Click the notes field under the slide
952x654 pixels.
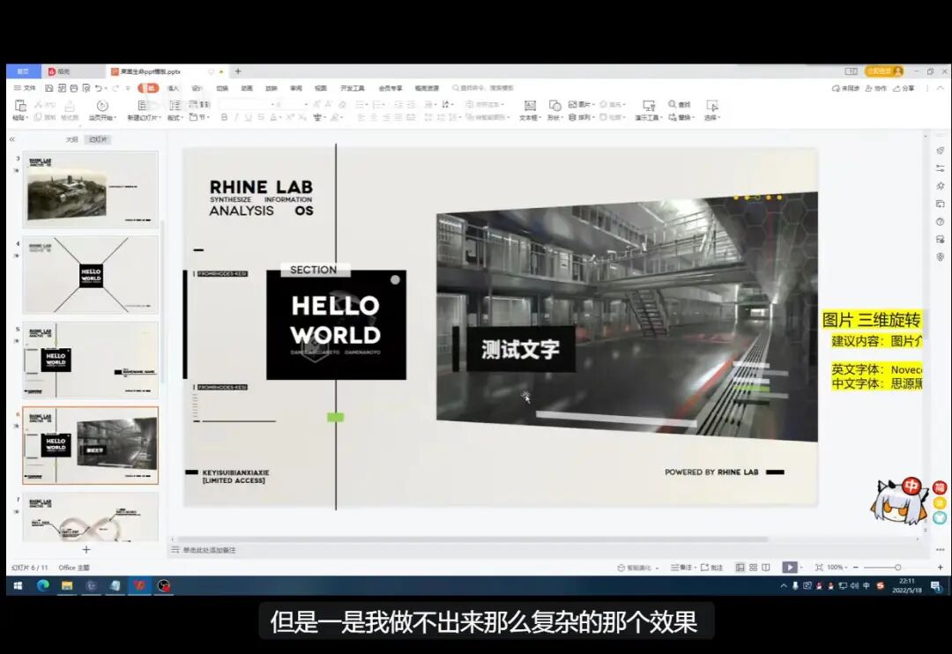547,550
